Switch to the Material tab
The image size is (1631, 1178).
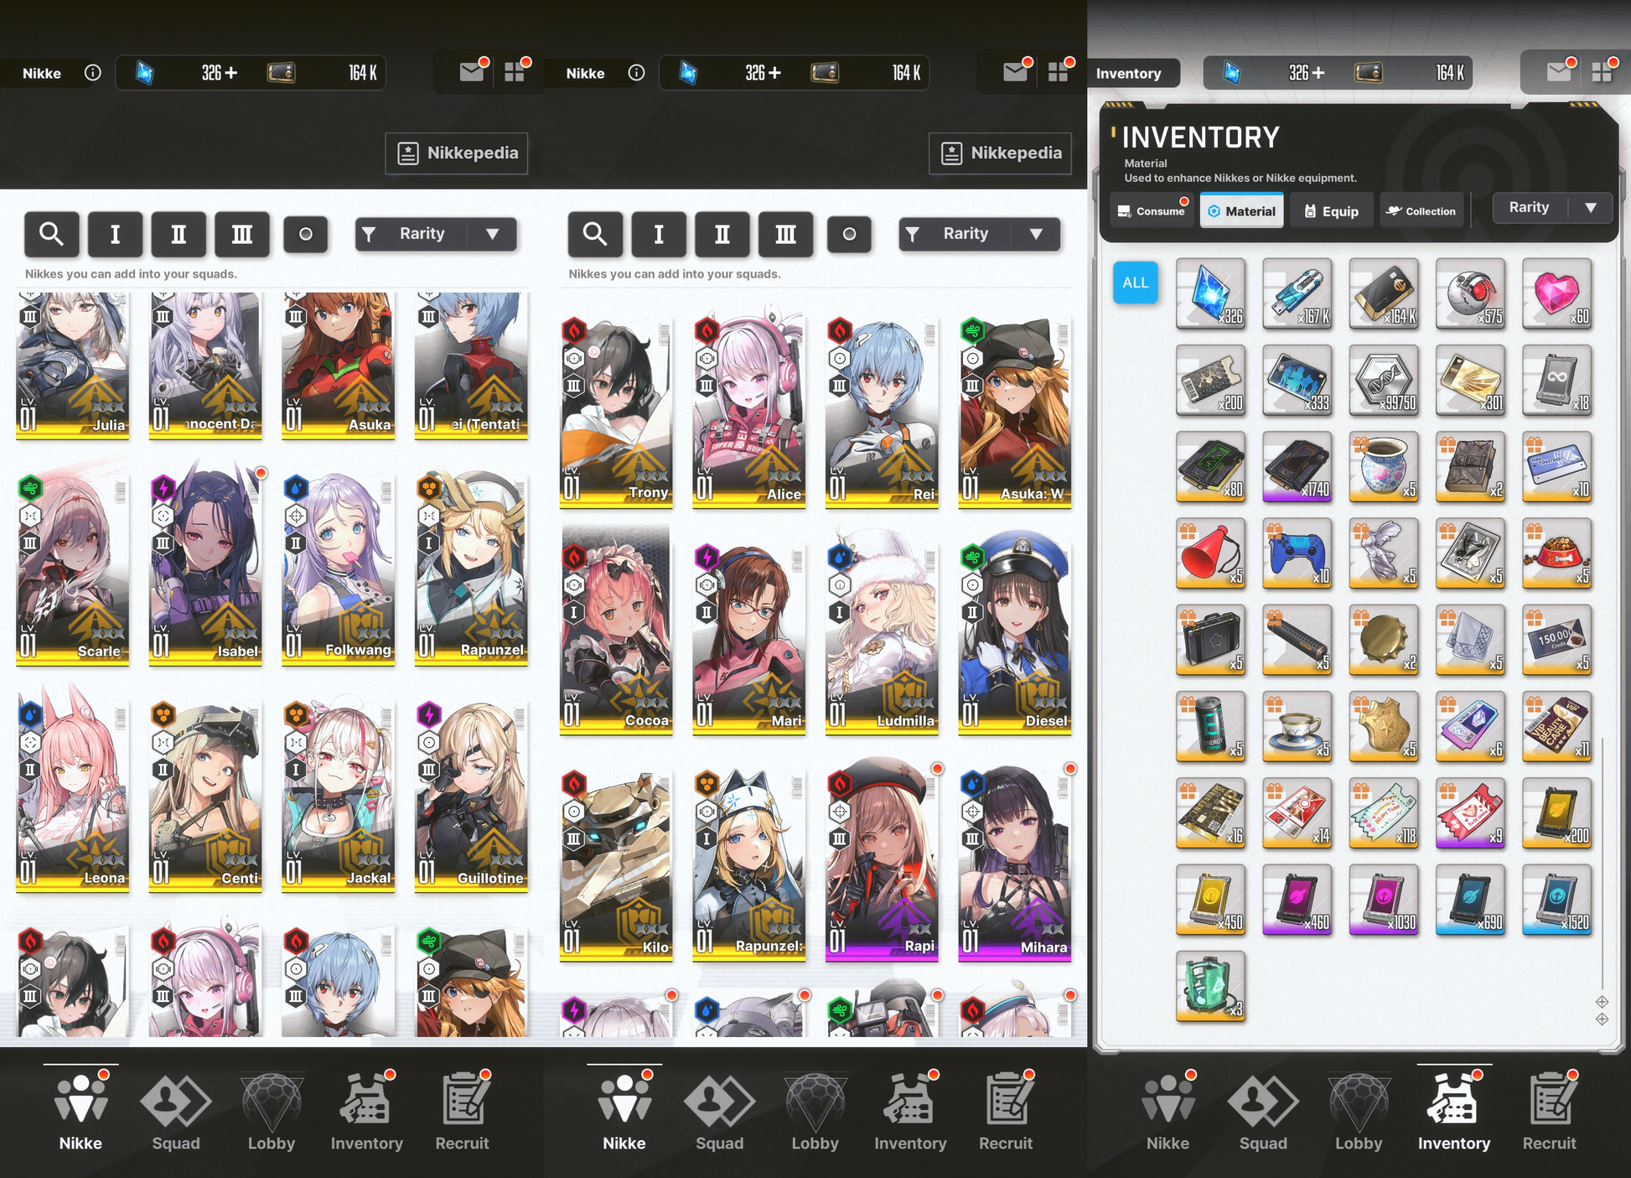1242,210
